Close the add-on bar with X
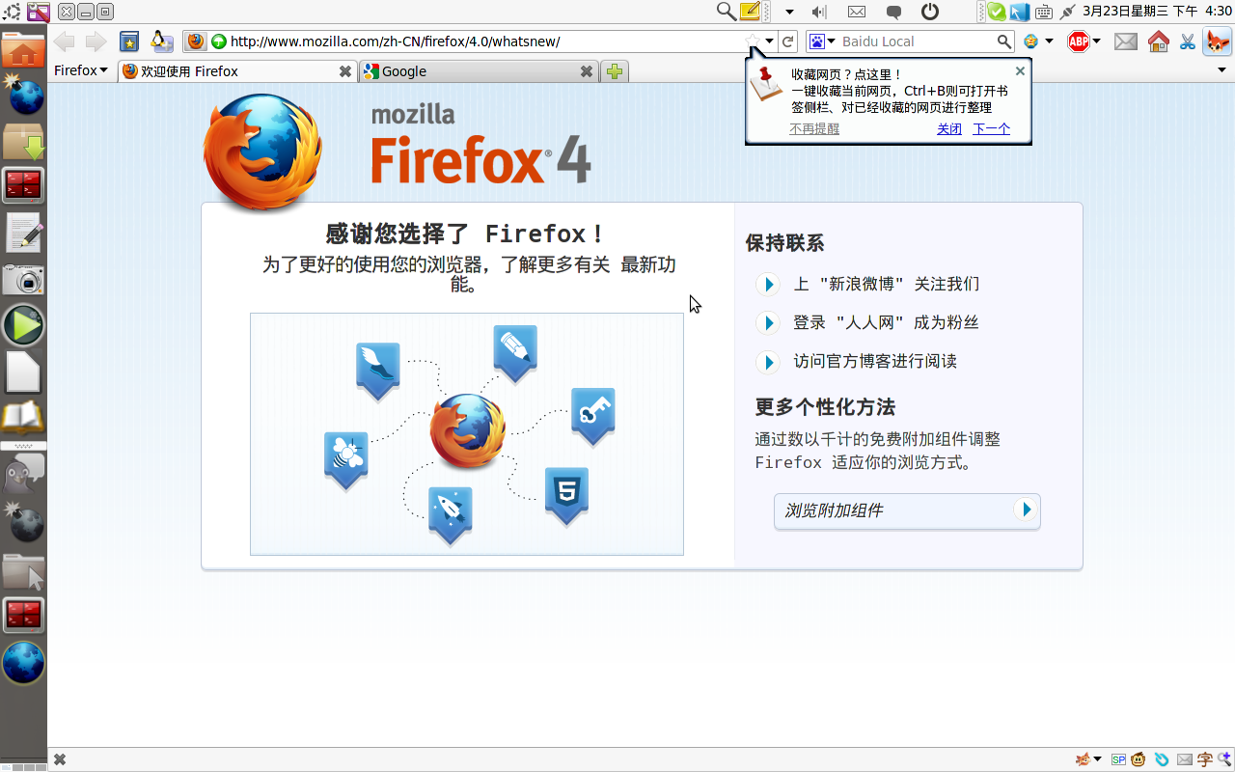Image resolution: width=1235 pixels, height=772 pixels. tap(60, 759)
